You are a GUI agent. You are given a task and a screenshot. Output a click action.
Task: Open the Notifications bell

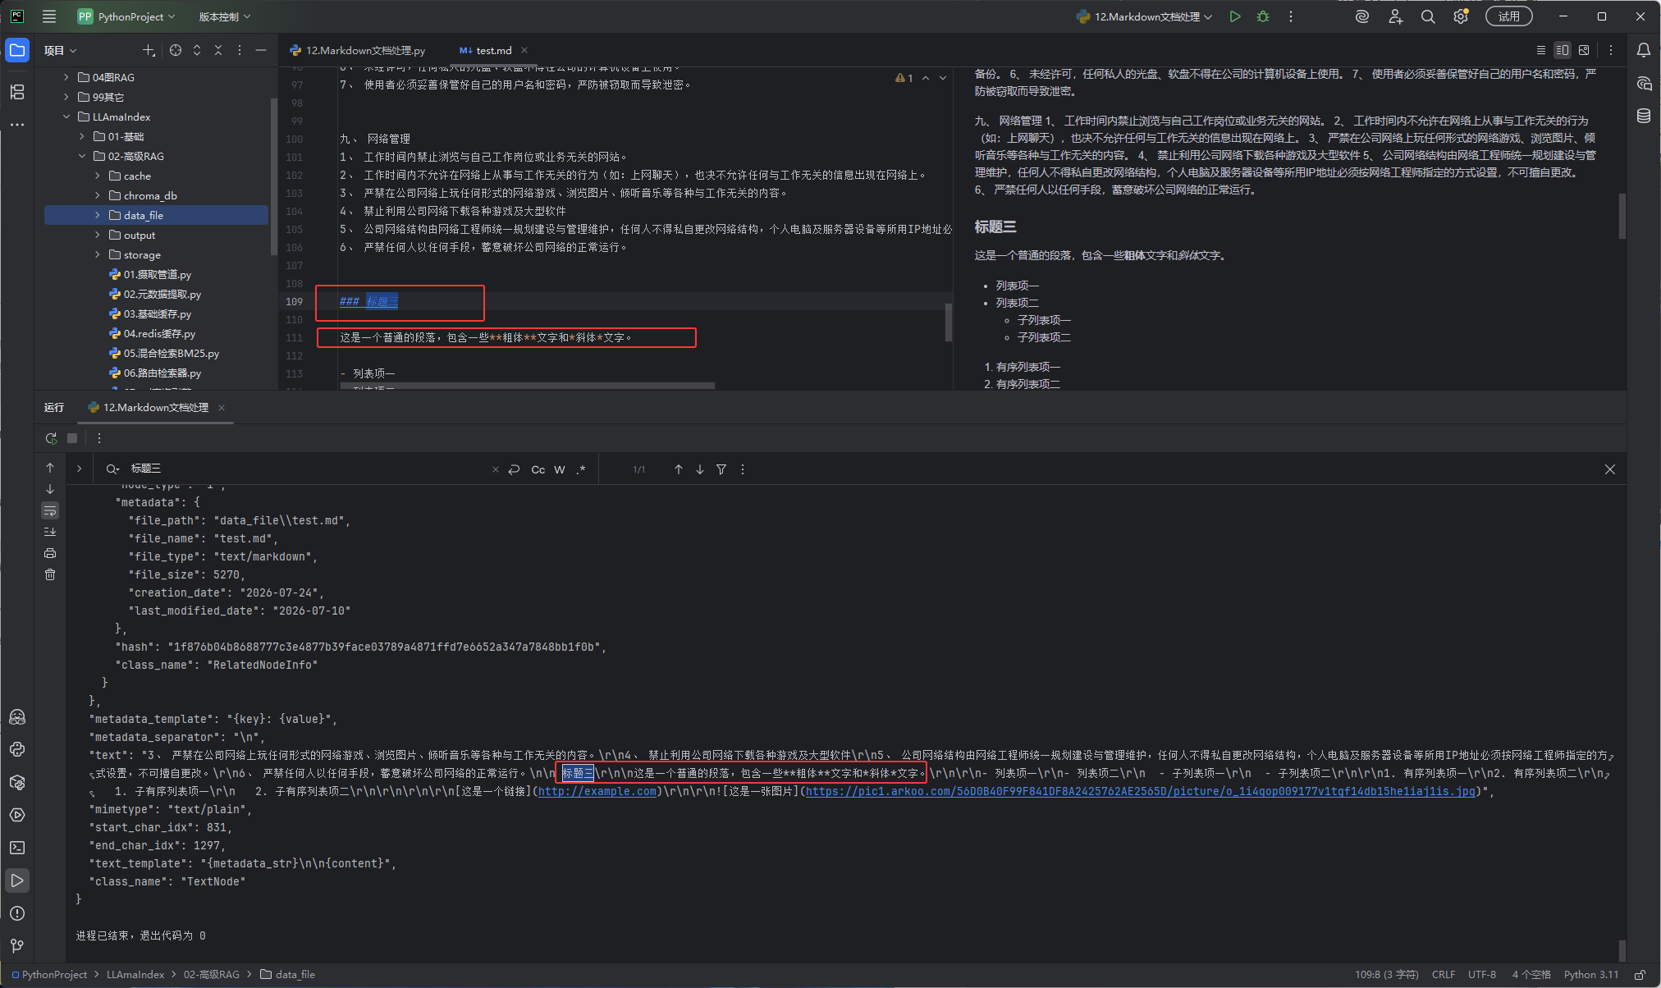point(1644,50)
